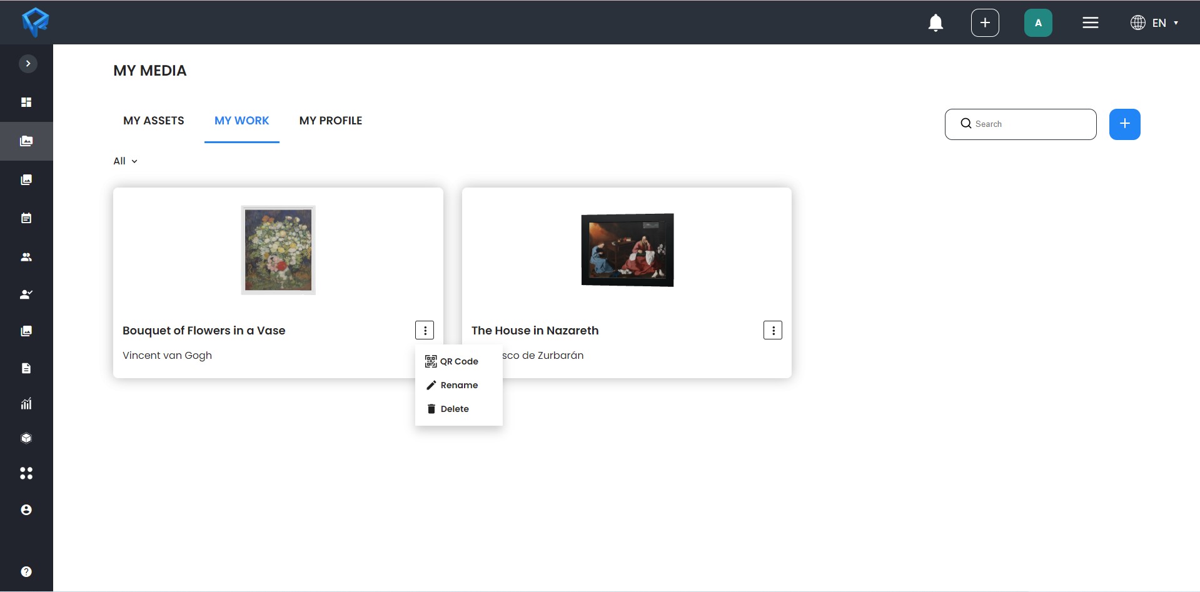Open the document sidebar icon
The width and height of the screenshot is (1200, 592).
26,368
